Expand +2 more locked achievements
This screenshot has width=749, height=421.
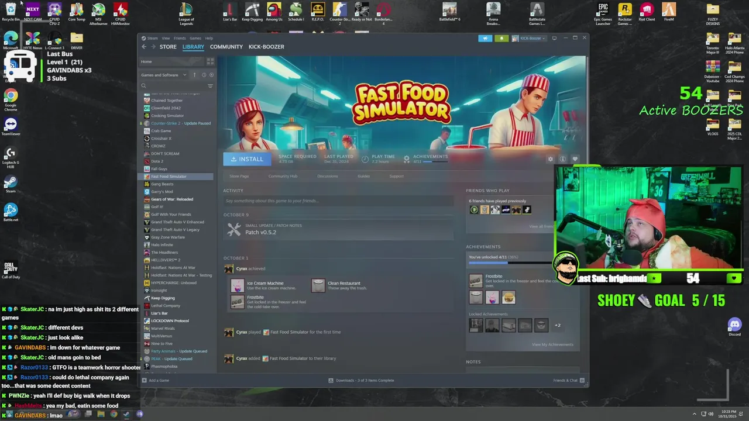[x=558, y=325]
